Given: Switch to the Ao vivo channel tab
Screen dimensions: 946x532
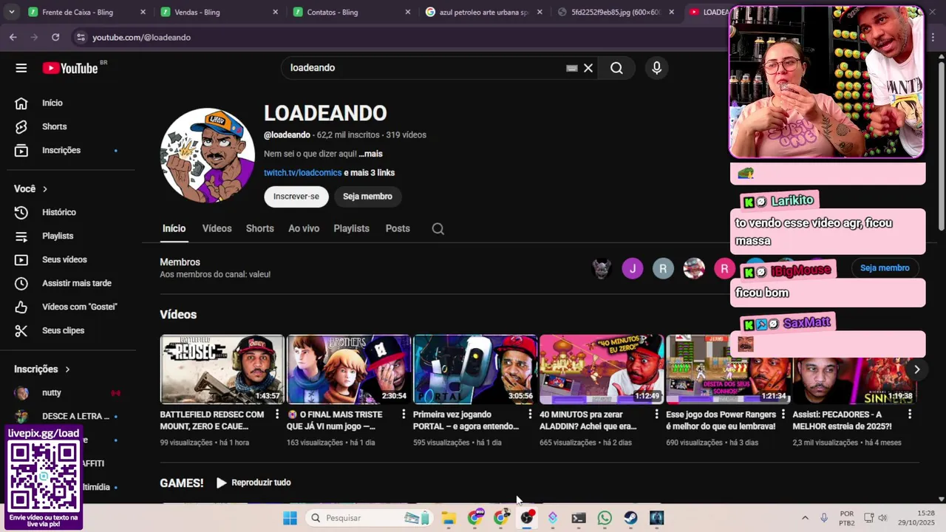Looking at the screenshot, I should 304,229.
